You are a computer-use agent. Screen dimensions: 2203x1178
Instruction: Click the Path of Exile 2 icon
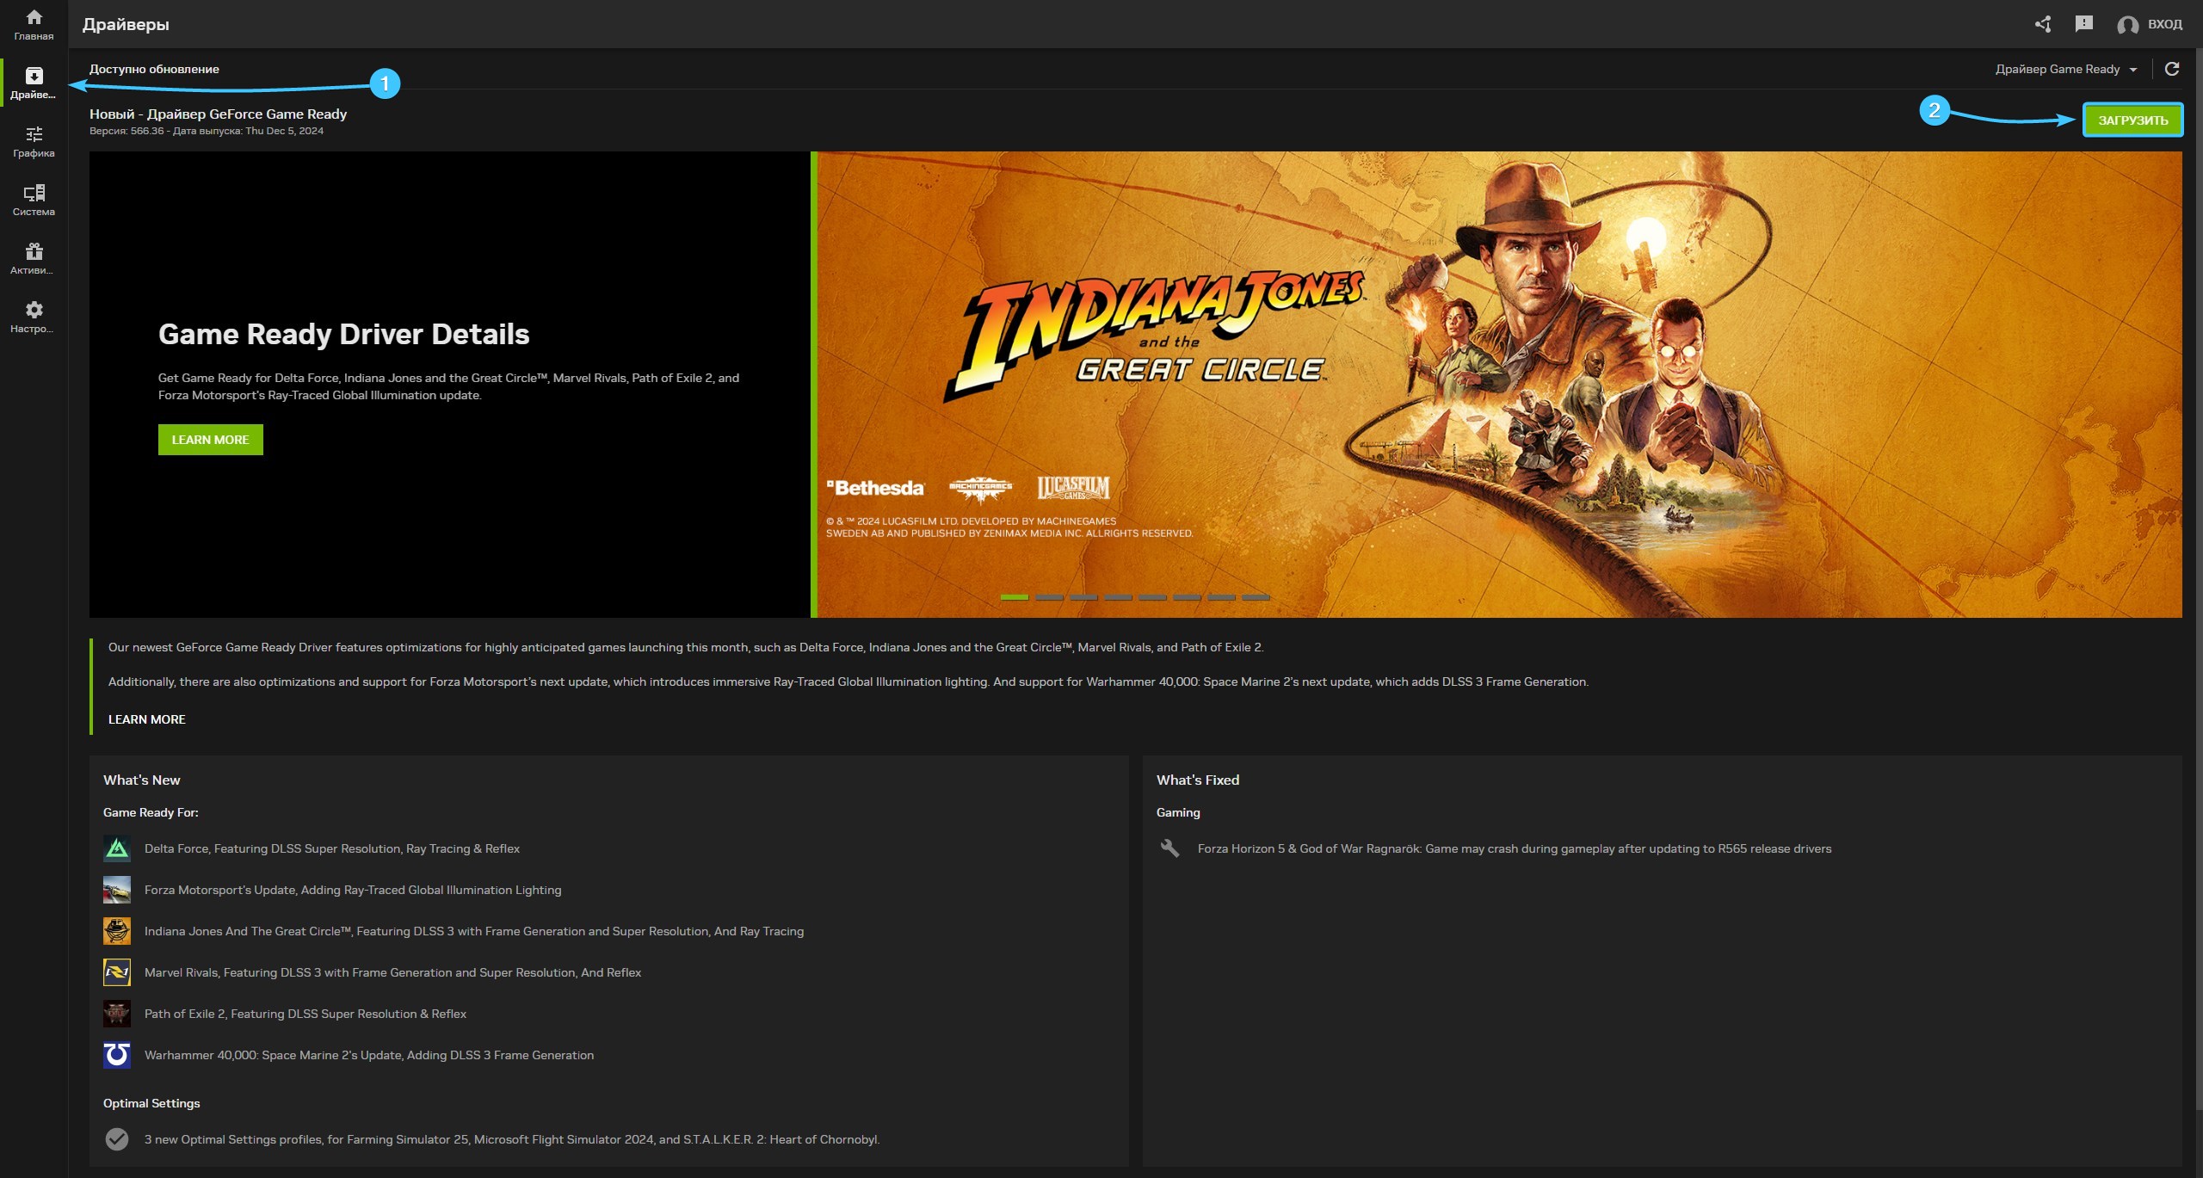117,1014
